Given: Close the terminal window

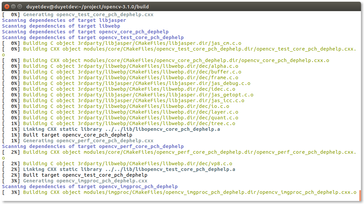Looking at the screenshot, I should click(7, 6).
